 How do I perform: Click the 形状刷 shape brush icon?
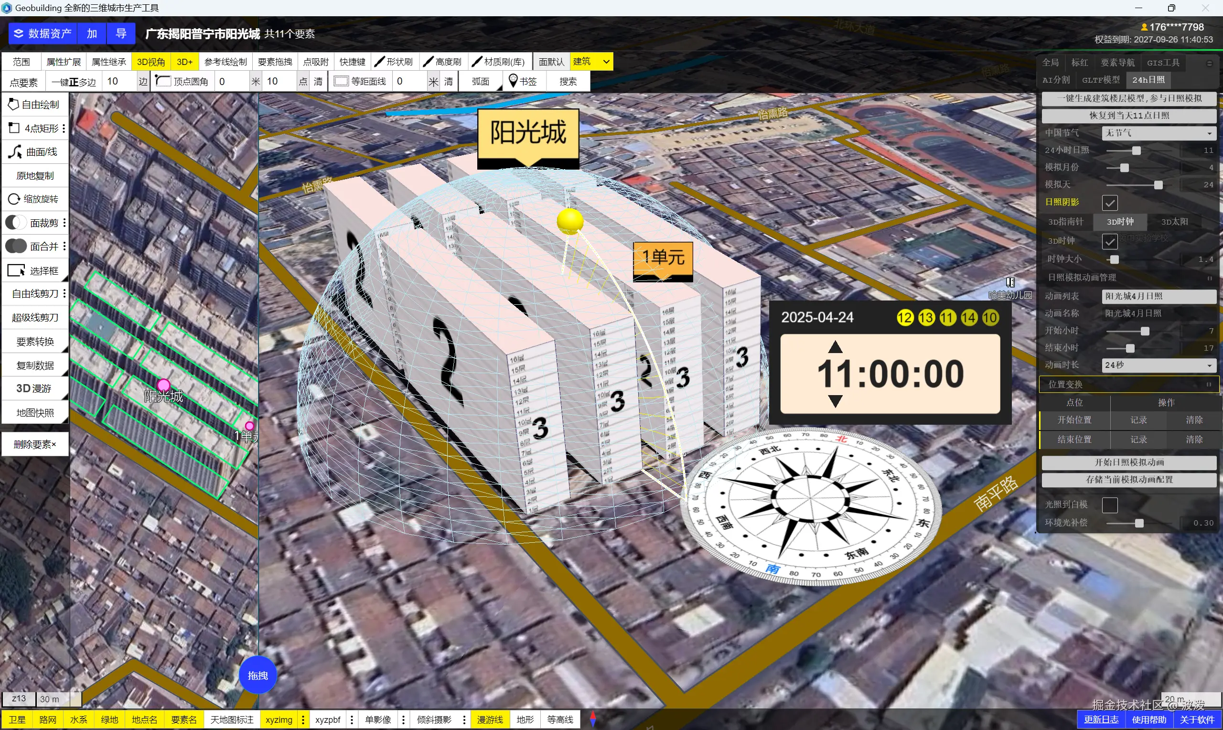click(379, 62)
